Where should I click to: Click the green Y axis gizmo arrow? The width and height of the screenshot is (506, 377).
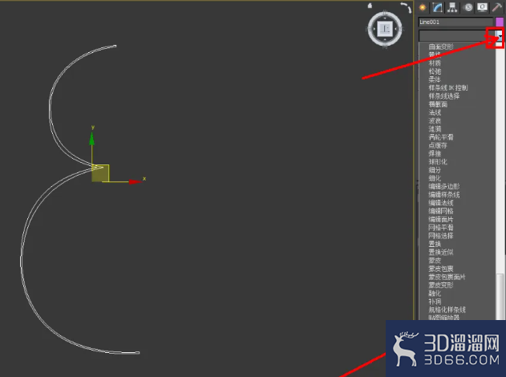[92, 139]
